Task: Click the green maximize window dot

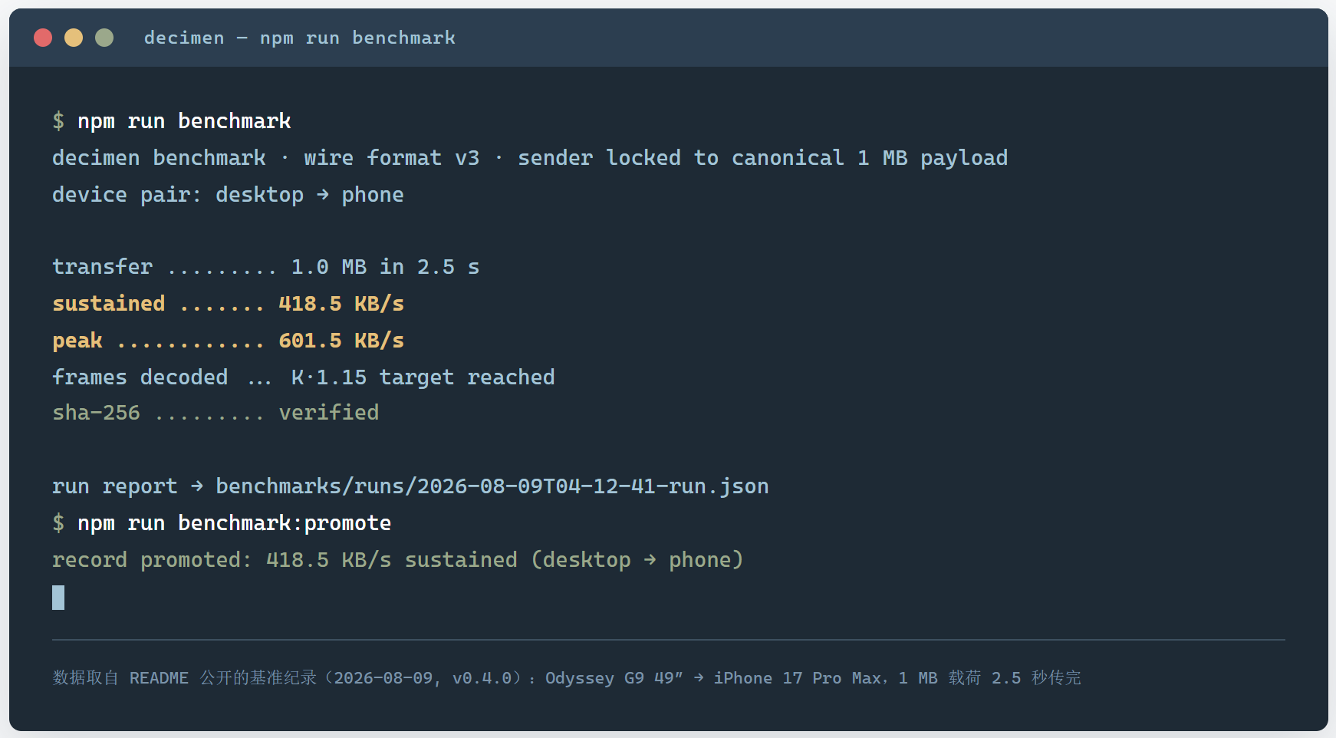Action: [104, 38]
